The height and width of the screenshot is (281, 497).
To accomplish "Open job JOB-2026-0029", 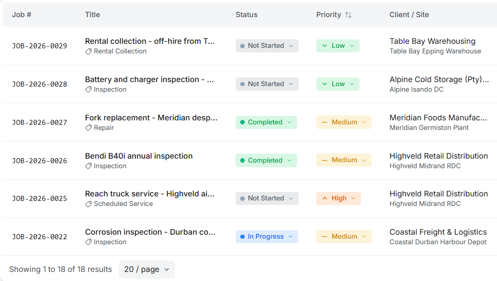I will click(x=40, y=46).
